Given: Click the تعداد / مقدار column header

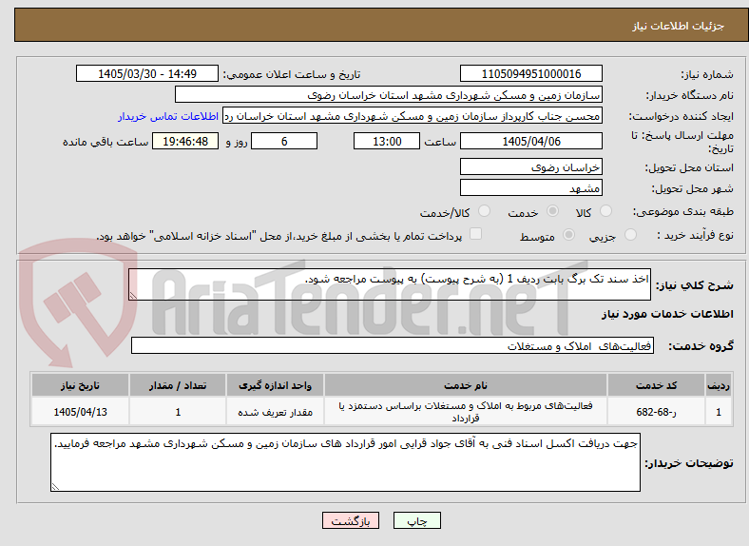Looking at the screenshot, I should [x=178, y=385].
